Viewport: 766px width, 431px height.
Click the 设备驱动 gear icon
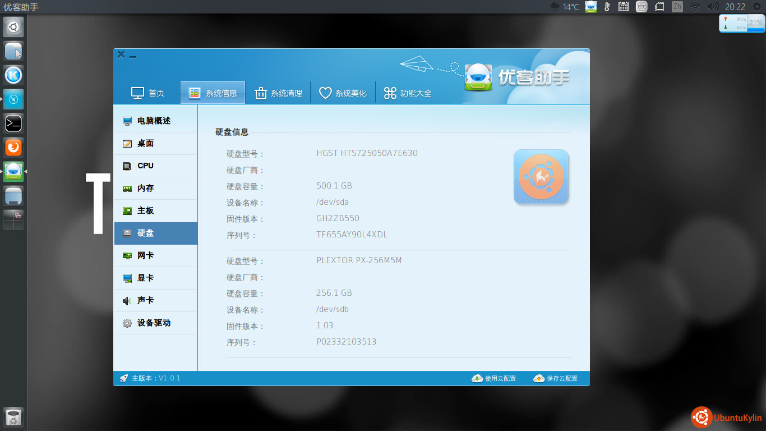click(x=127, y=323)
